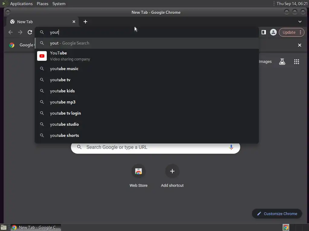This screenshot has width=309, height=231.
Task: Click the Chrome icon in the bottom-right tray
Action: [x=286, y=227]
